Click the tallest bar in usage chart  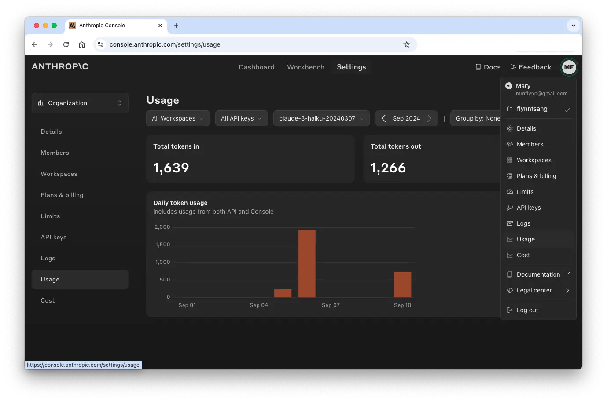[307, 263]
